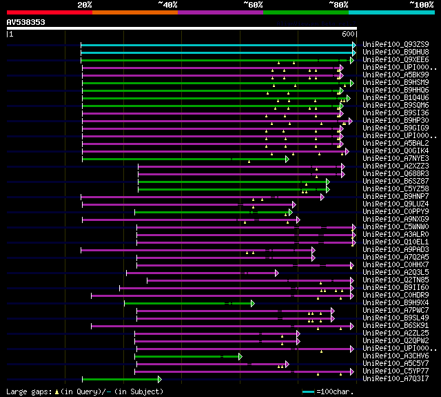Open hit UniRef100_Q0GIK4
The height and width of the screenshot is (397, 441).
pos(396,151)
